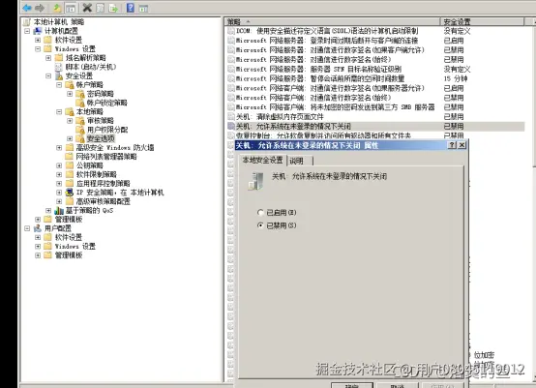Collapse the 安全设置 node
Image resolution: width=536 pixels, height=388 pixels.
48,75
